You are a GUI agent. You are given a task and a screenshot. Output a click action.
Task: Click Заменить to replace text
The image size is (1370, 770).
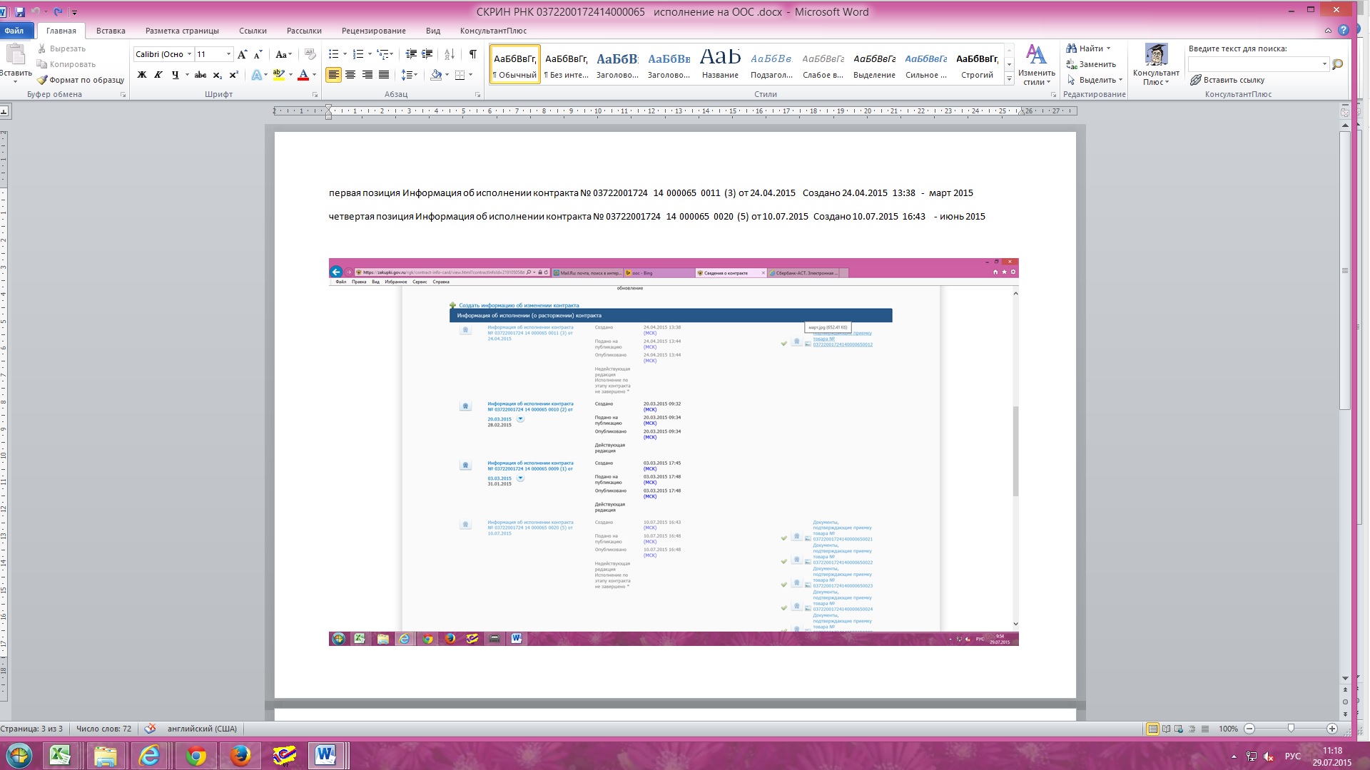(1091, 64)
